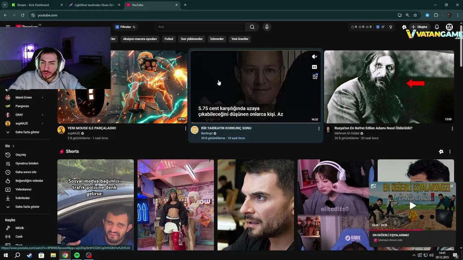Click the search magnifier button
Screen dimensions: 463x260
click(252, 27)
